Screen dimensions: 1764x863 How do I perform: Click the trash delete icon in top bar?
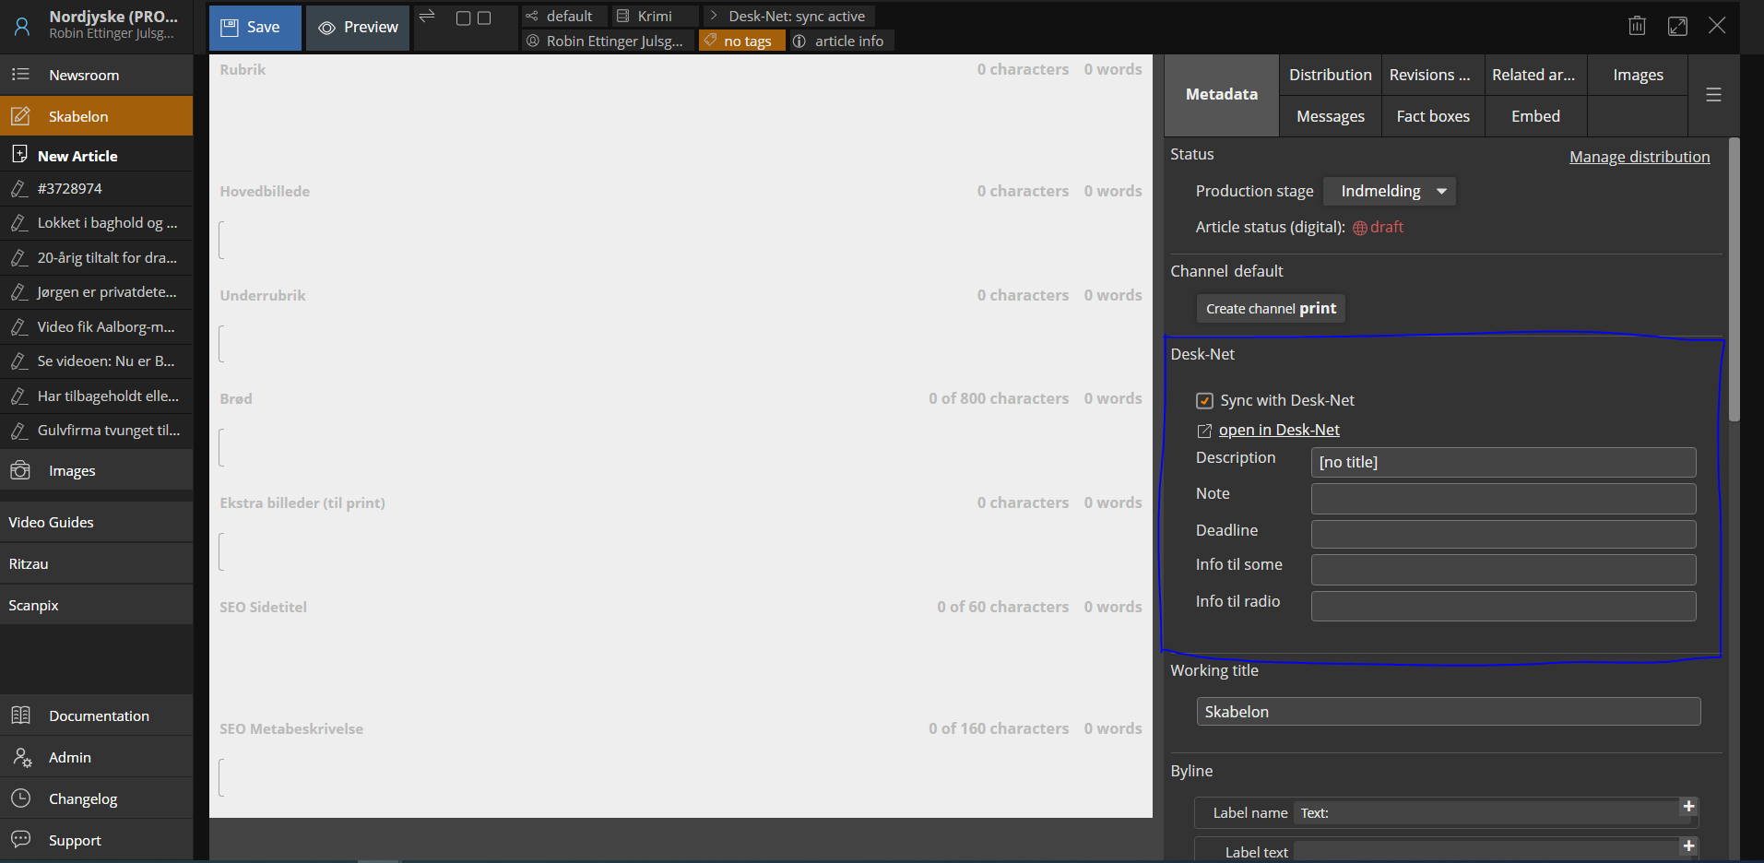[1637, 26]
